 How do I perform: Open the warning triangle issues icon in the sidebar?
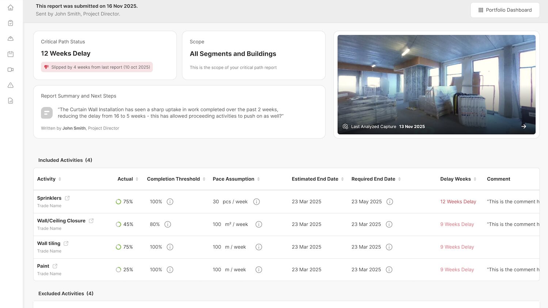11,85
